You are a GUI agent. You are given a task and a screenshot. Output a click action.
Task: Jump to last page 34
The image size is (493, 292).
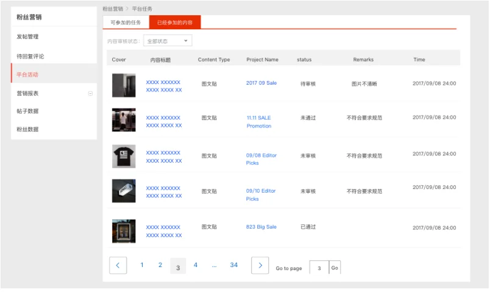click(x=233, y=265)
